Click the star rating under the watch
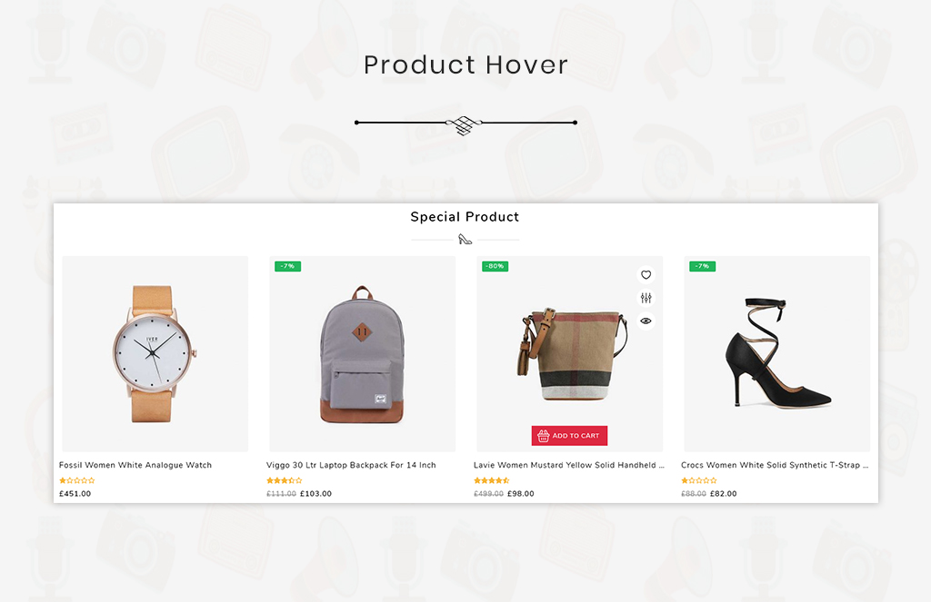Viewport: 931px width, 602px height. point(77,480)
